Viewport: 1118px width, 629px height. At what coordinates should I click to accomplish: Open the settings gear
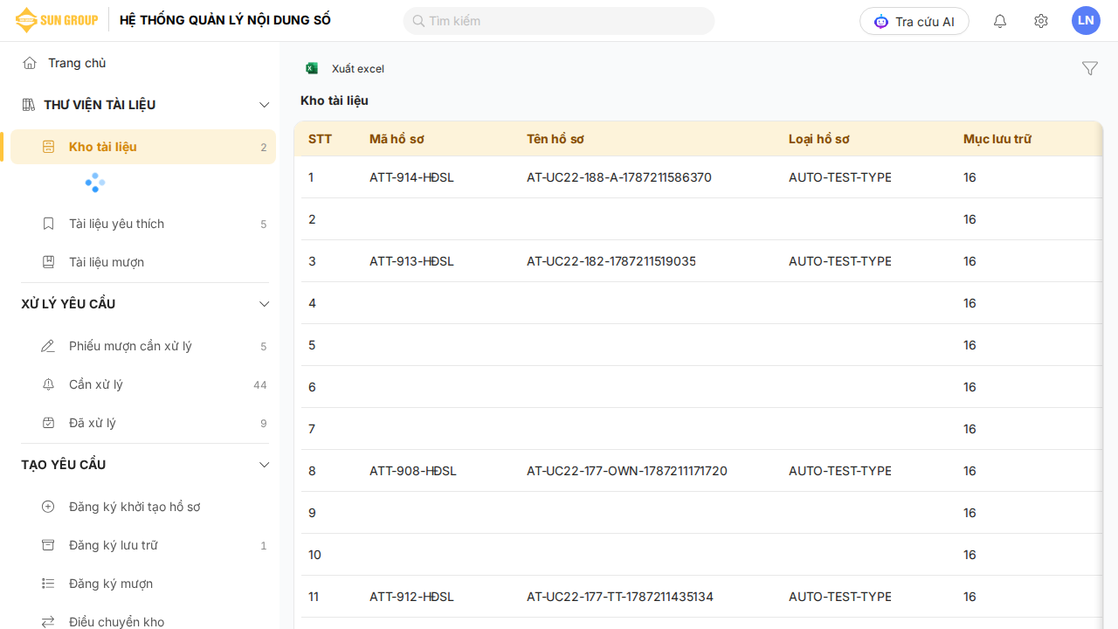coord(1041,21)
